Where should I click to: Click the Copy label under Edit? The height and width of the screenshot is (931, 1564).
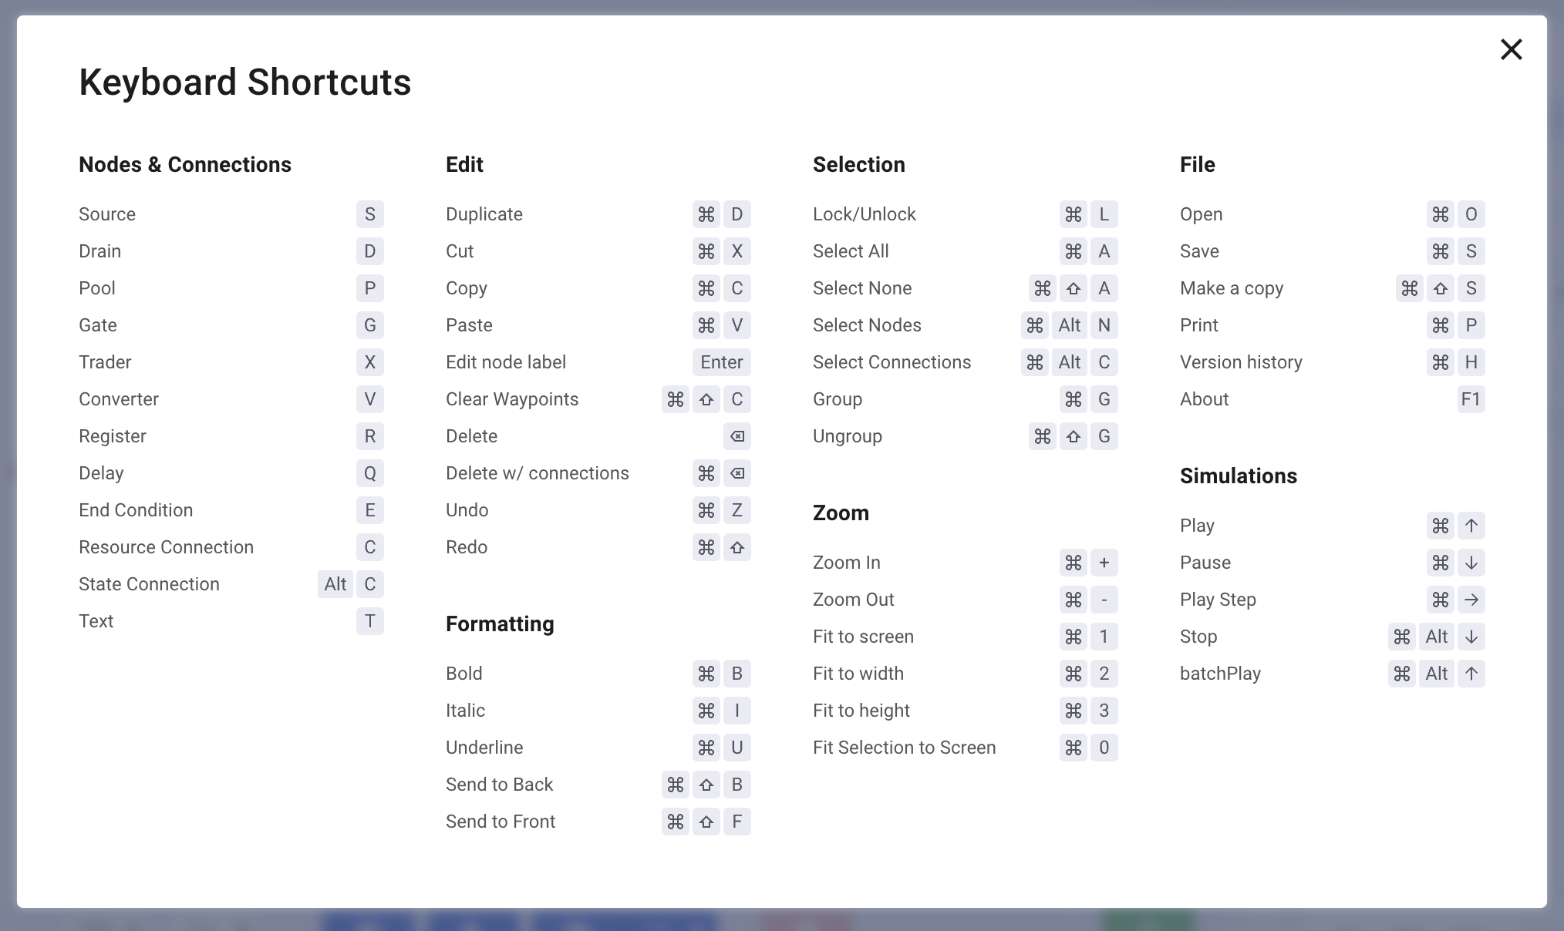(467, 288)
